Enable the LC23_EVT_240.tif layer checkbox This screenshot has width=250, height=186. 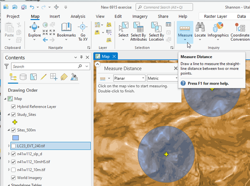14,146
